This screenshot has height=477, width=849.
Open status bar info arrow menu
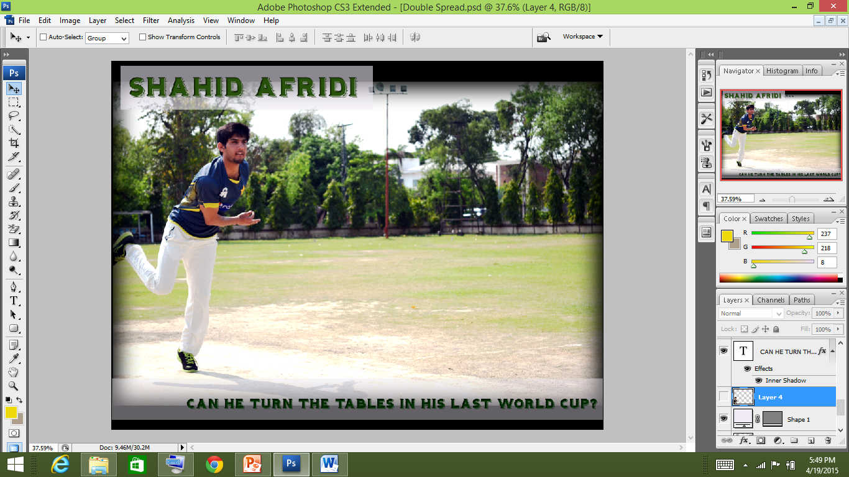point(182,447)
